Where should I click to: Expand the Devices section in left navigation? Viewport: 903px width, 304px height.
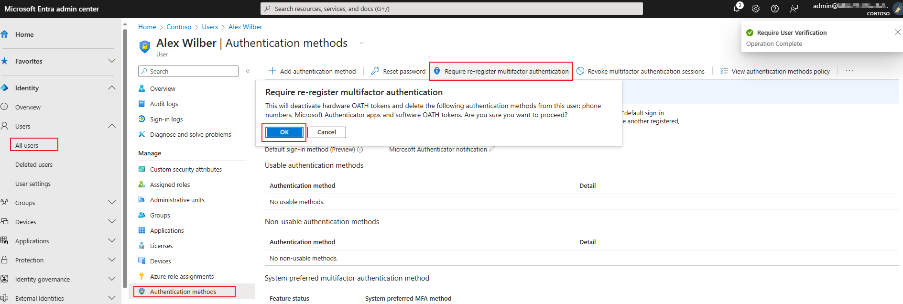112,222
